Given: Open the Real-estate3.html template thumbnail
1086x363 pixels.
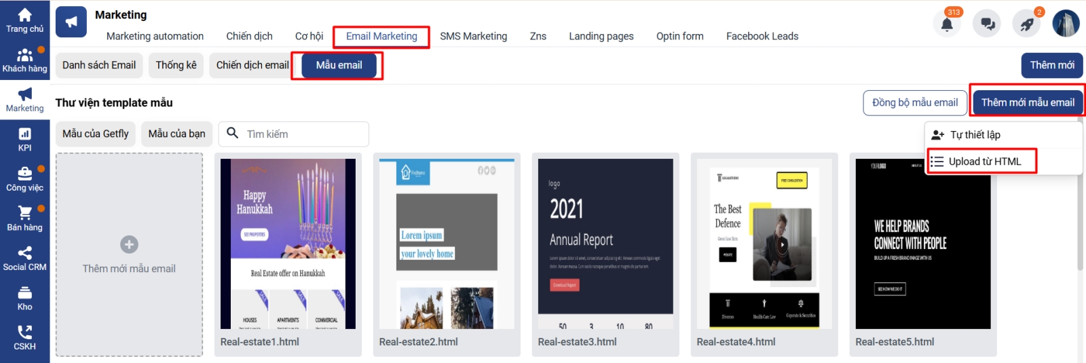Looking at the screenshot, I should 605,244.
